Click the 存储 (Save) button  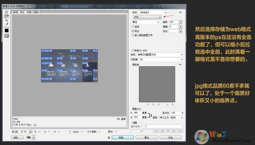[122, 138]
